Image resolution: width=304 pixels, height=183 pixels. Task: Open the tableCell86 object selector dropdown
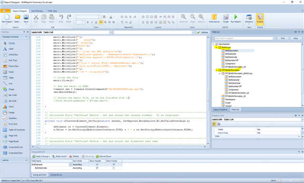point(111,32)
